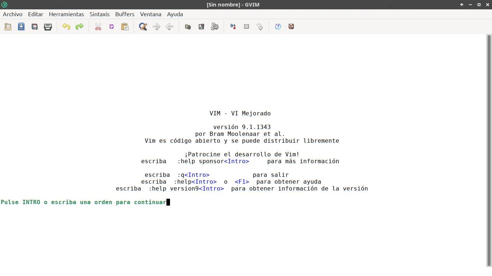The image size is (492, 276).
Task: Open the Ventana menu
Action: pos(151,14)
